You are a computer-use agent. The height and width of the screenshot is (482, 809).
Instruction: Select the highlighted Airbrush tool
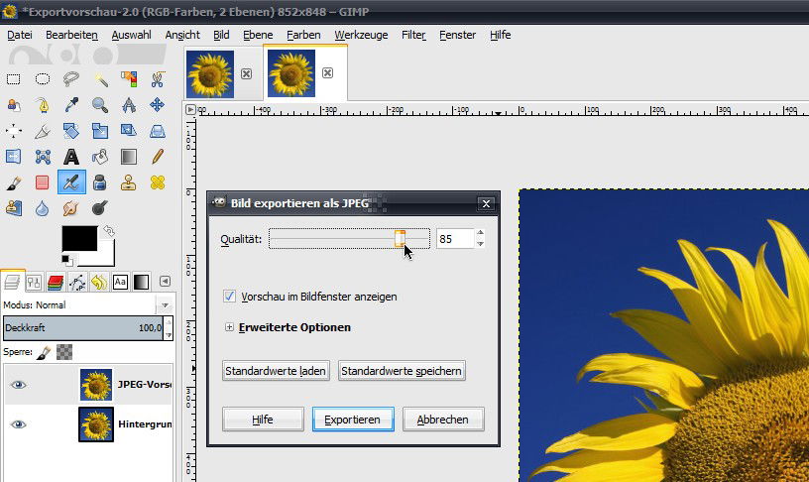(71, 182)
